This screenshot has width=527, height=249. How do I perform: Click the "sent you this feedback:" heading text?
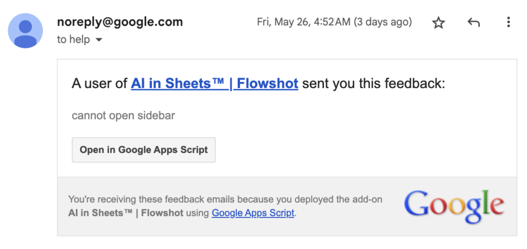[373, 84]
